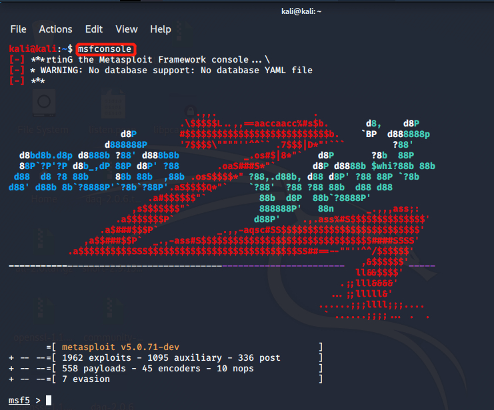Screen dimensions: 494x410
Task: Click the metasploit v5.0.71-dev version text
Action: (x=120, y=347)
